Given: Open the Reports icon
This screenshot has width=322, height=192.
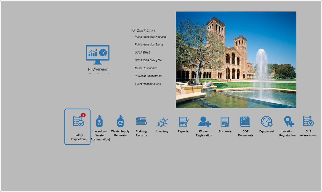Looking at the screenshot, I should tap(184, 122).
